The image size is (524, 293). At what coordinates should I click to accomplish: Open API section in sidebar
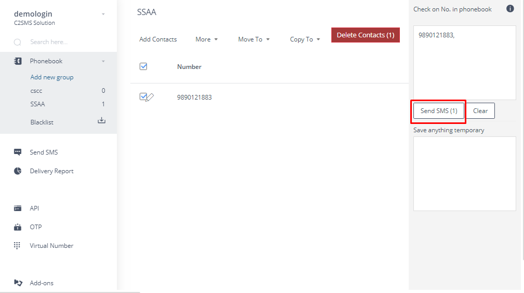[34, 208]
